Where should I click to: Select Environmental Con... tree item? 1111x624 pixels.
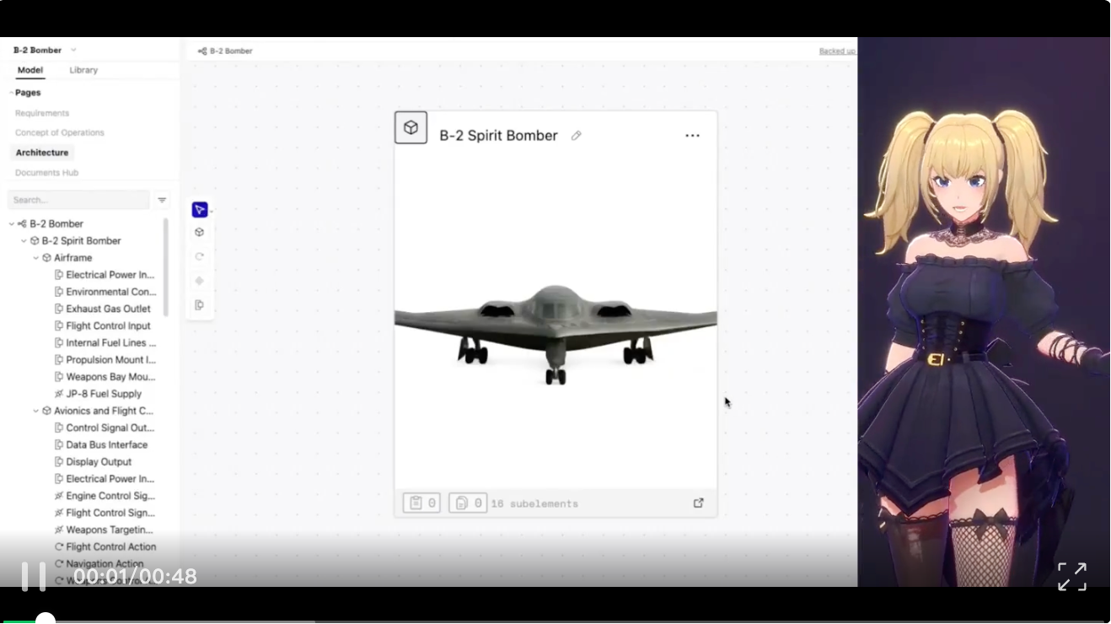point(104,292)
